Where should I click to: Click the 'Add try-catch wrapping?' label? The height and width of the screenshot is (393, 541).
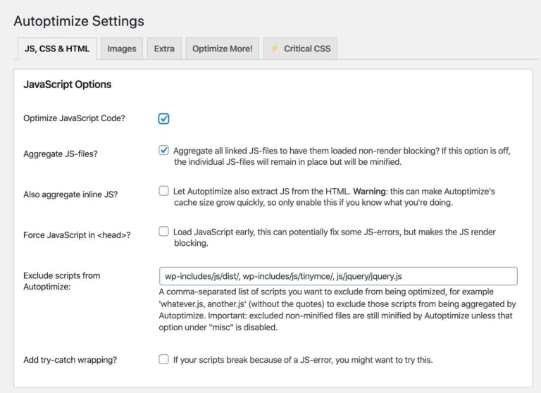tap(70, 360)
